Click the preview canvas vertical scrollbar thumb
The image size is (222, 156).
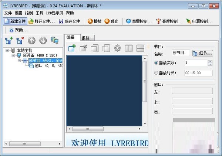[145, 81]
